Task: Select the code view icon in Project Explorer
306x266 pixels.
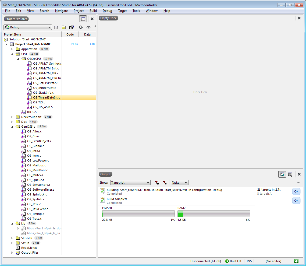Action: click(x=88, y=27)
